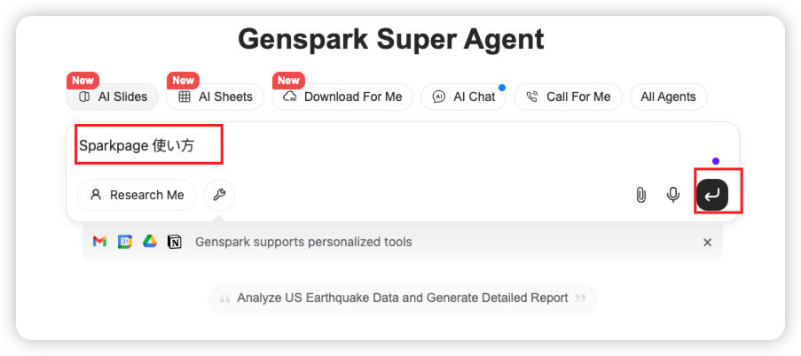The image size is (801, 356).
Task: Show All Agents list
Action: point(668,97)
